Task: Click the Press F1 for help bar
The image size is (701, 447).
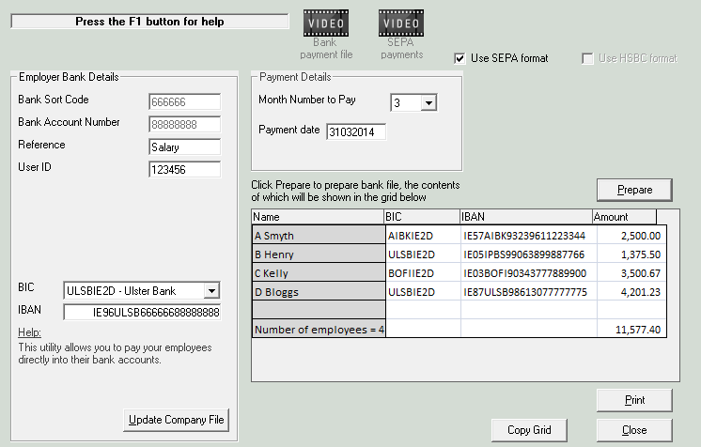Action: click(x=149, y=22)
